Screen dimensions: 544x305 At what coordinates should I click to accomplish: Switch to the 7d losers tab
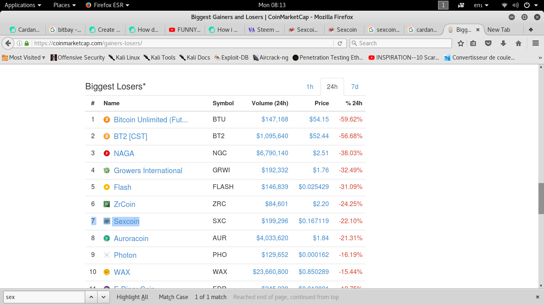[354, 87]
